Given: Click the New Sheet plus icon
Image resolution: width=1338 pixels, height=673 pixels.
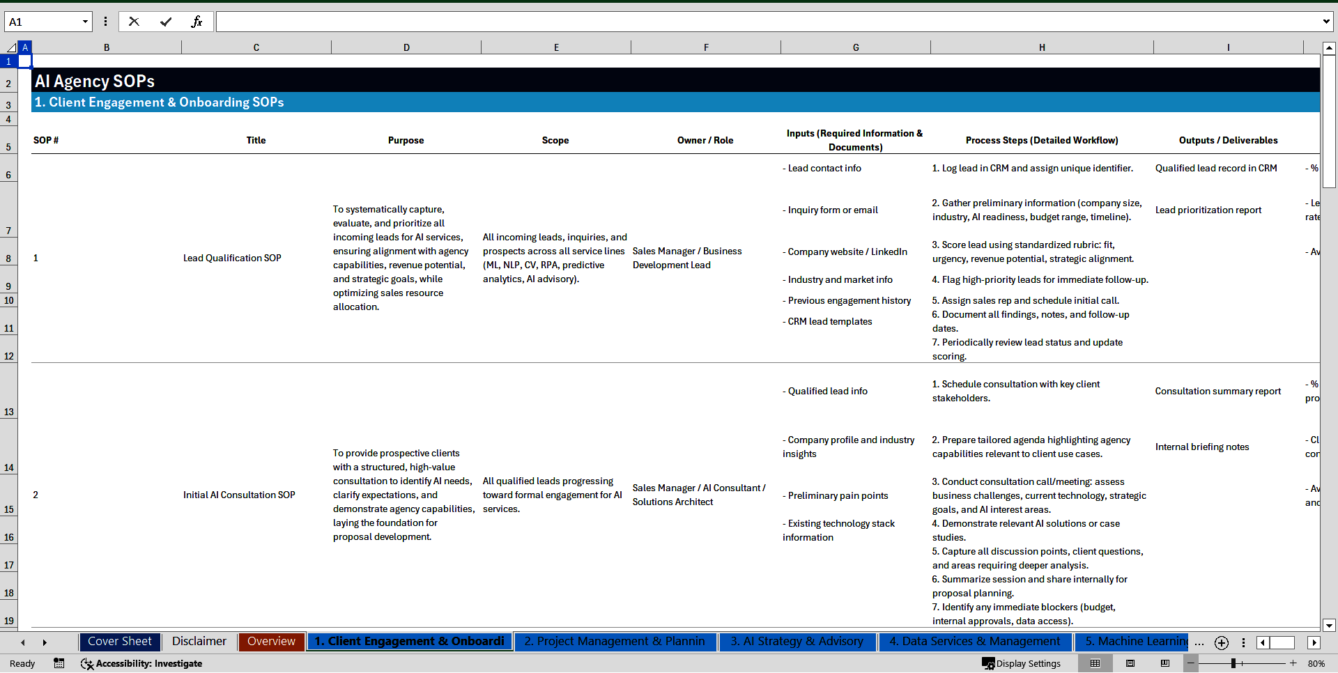Looking at the screenshot, I should coord(1221,642).
